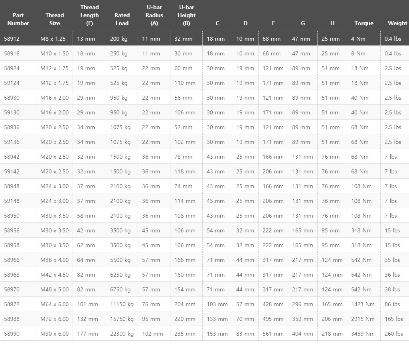Select part number 58916
The image size is (409, 346).
[12, 53]
